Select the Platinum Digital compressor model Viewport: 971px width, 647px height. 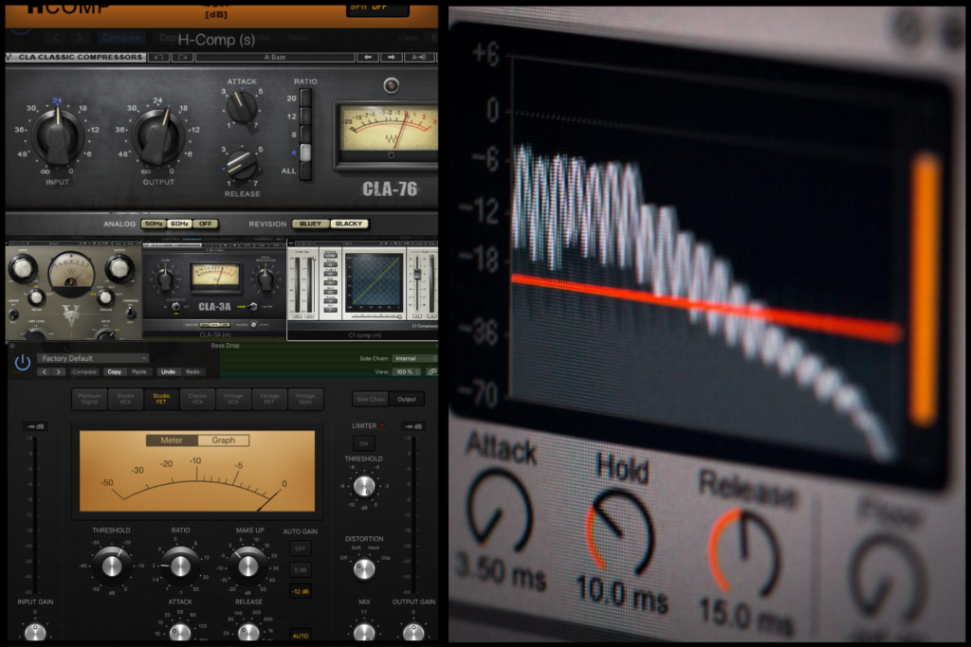[x=89, y=399]
